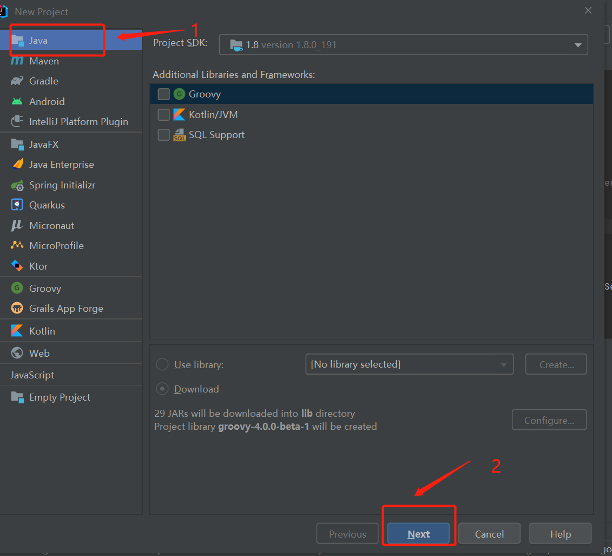Select the Web globe icon
Viewport: 612px width, 556px height.
click(x=17, y=353)
